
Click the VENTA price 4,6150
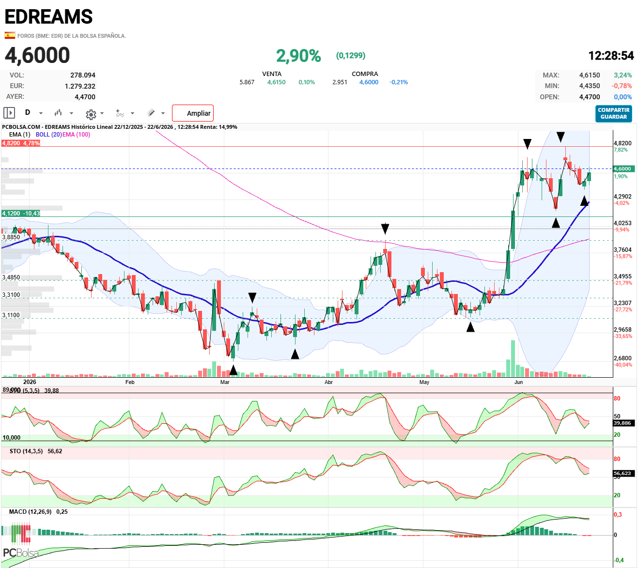pyautogui.click(x=277, y=82)
